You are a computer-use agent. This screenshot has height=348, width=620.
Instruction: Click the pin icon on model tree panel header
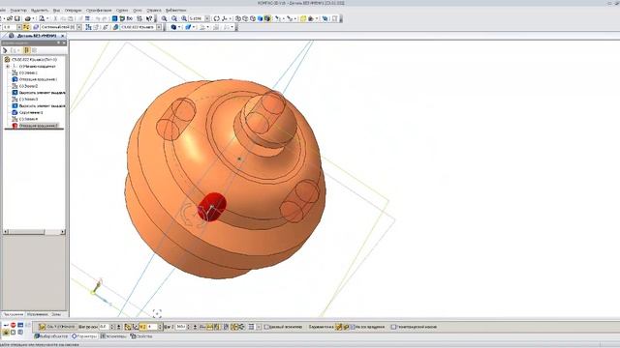click(58, 43)
